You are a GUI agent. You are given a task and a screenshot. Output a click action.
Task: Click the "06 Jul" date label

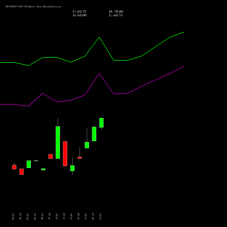(x=20, y=217)
